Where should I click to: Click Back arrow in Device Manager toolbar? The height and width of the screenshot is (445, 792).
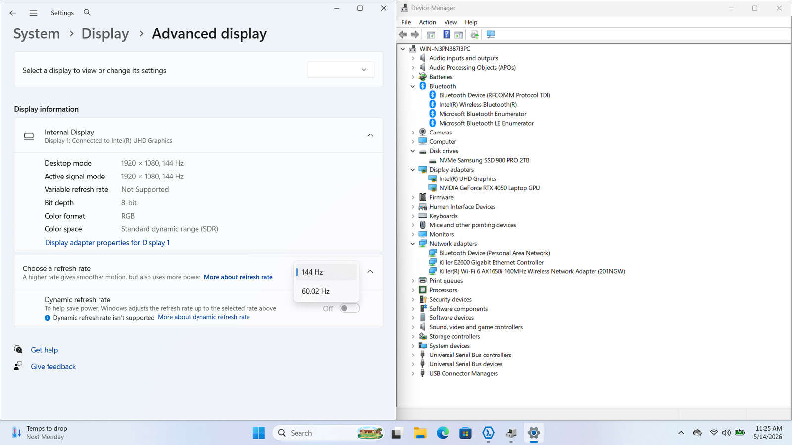tap(403, 35)
